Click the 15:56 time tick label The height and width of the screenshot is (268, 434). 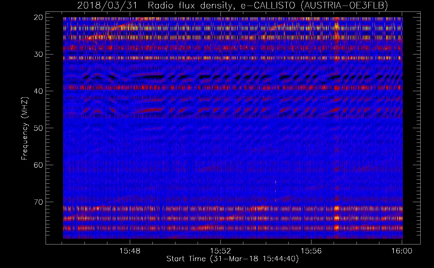click(311, 251)
